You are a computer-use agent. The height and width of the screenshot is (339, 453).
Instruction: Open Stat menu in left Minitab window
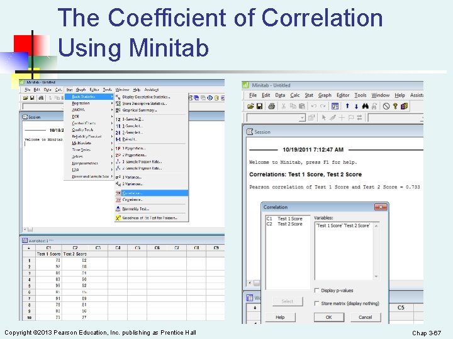click(x=69, y=90)
